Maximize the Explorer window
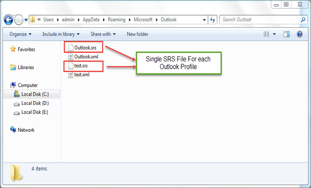Viewport: 311px width, 188px height. (286, 4)
